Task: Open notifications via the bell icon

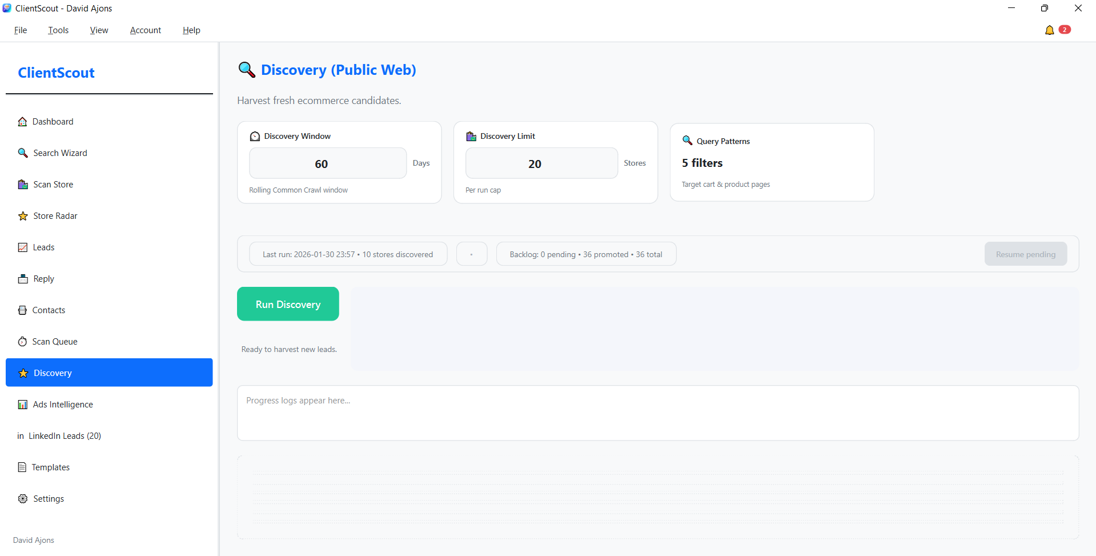Action: pos(1050,30)
